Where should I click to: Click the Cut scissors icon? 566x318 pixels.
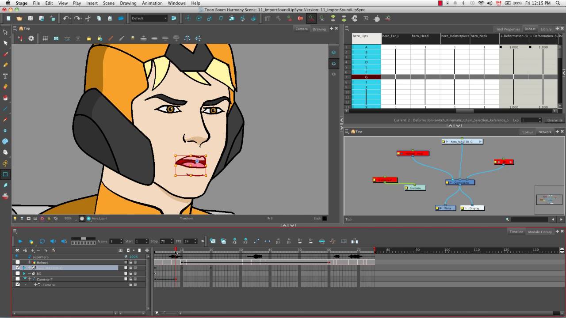coord(88,18)
